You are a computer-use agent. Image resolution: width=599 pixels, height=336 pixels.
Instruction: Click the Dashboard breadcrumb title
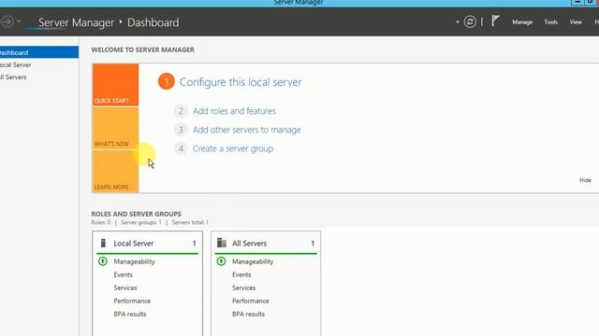[x=153, y=22]
